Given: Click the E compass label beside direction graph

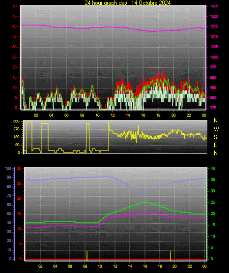Looking at the screenshot, I should (x=215, y=145).
